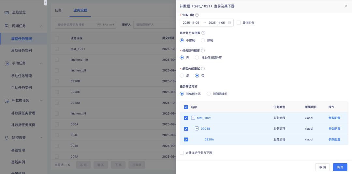Collapse the 0928B tree node

tap(197, 128)
